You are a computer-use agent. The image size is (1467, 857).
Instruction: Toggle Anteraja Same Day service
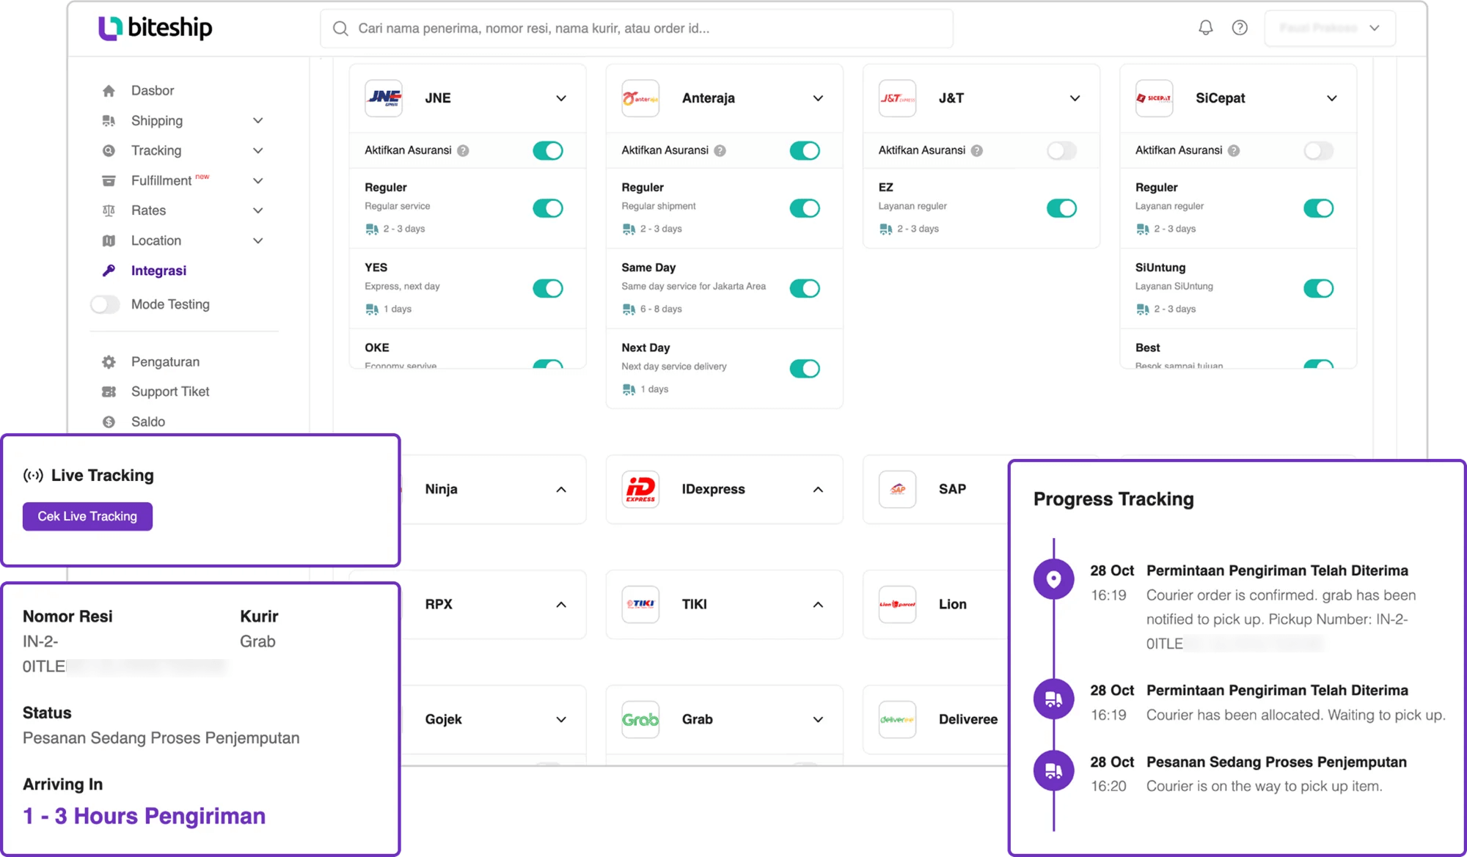(x=805, y=288)
